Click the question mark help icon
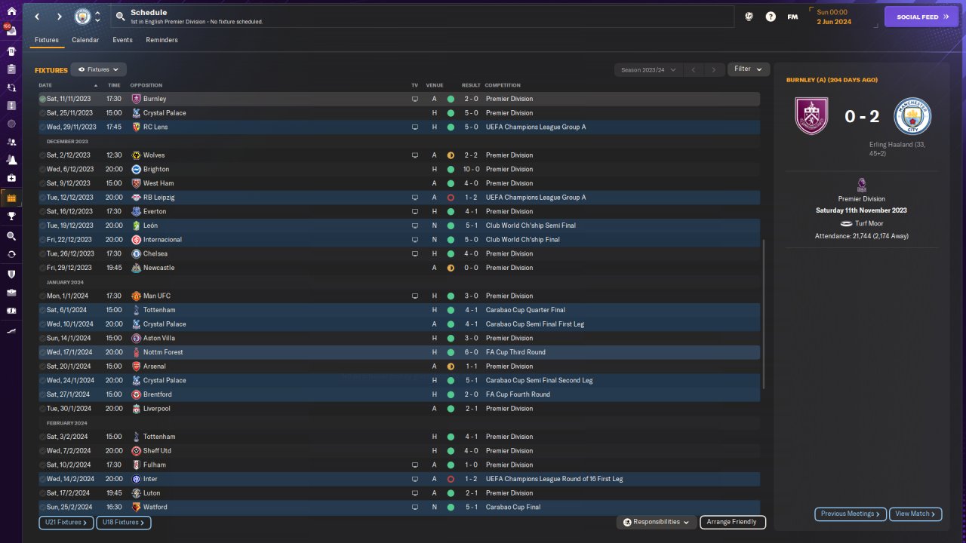The width and height of the screenshot is (966, 543). [771, 17]
